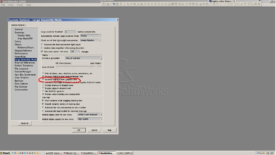Select Display/Selection in options tree
The height and width of the screenshot is (155, 276).
click(23, 51)
